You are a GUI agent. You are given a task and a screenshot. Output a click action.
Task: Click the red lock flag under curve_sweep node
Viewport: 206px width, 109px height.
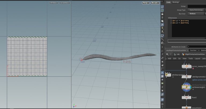point(193,68)
